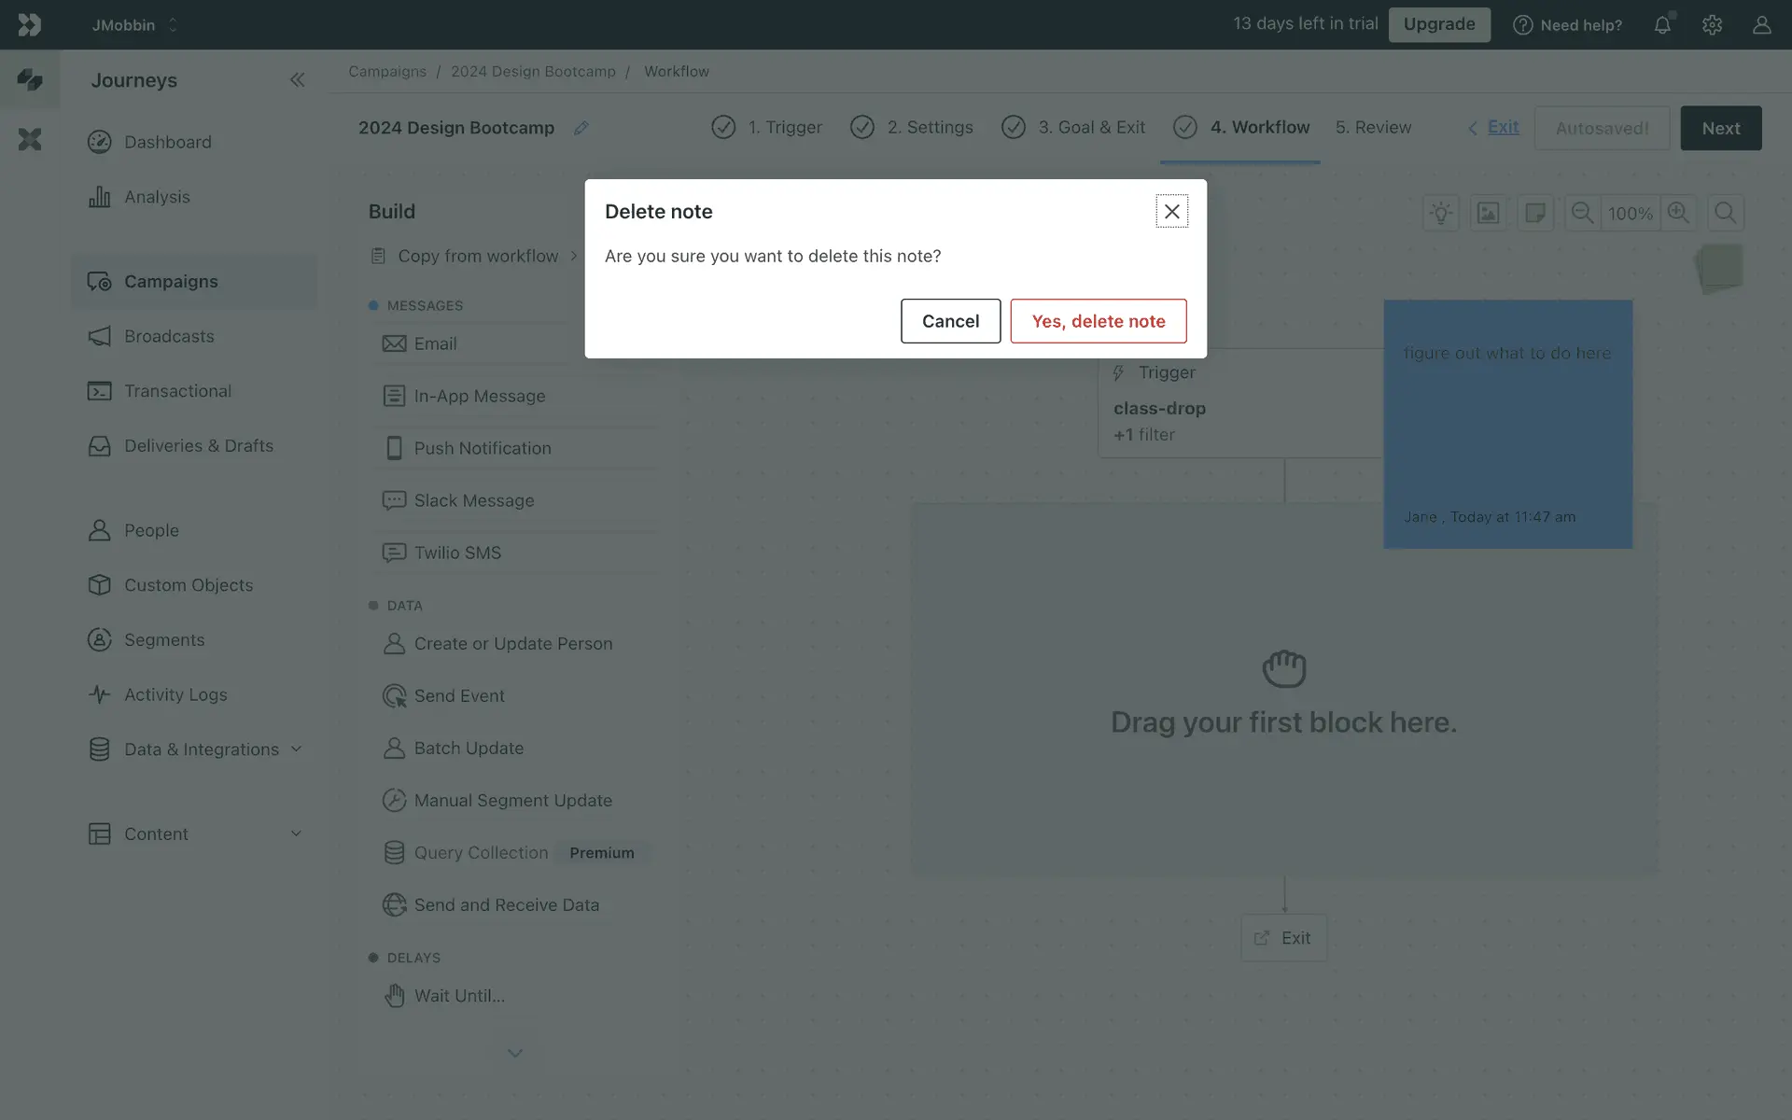
Task: Cancel the delete note dialog
Action: (950, 321)
